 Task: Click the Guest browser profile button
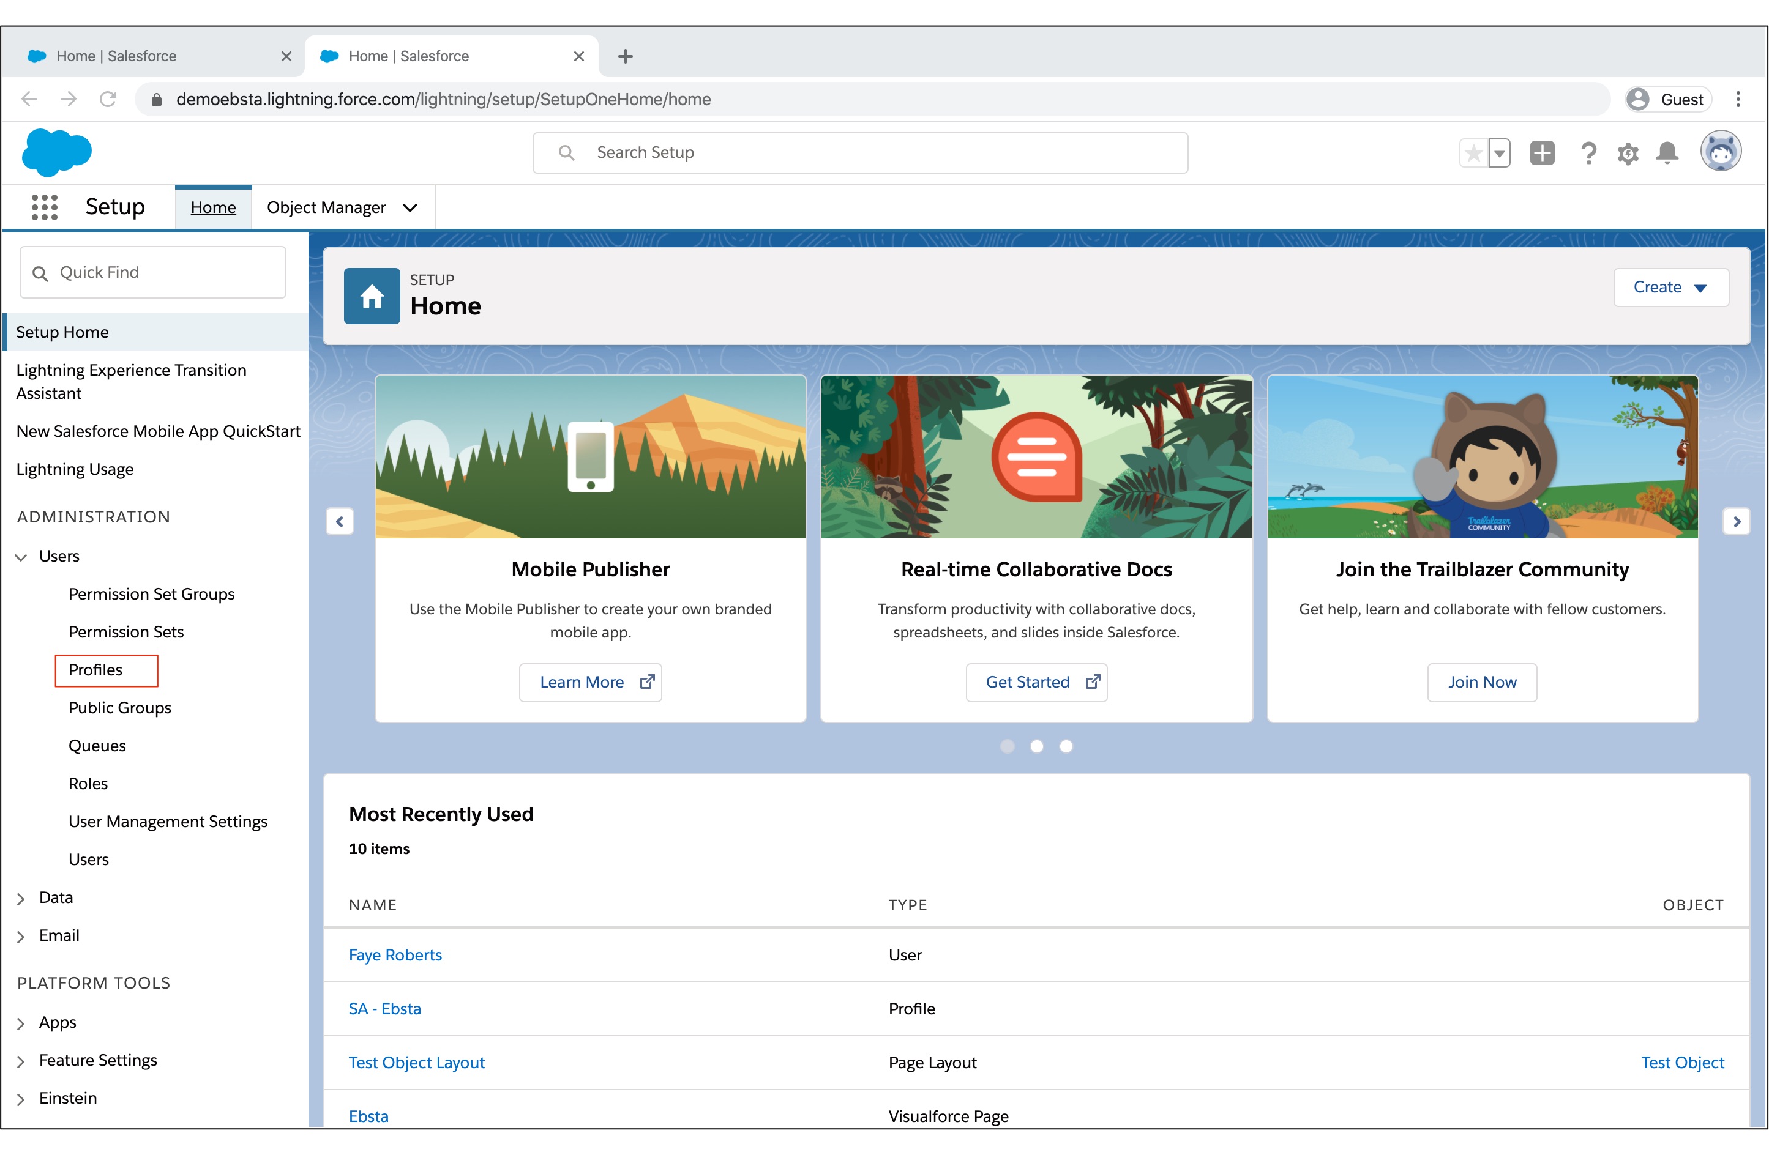1668,100
